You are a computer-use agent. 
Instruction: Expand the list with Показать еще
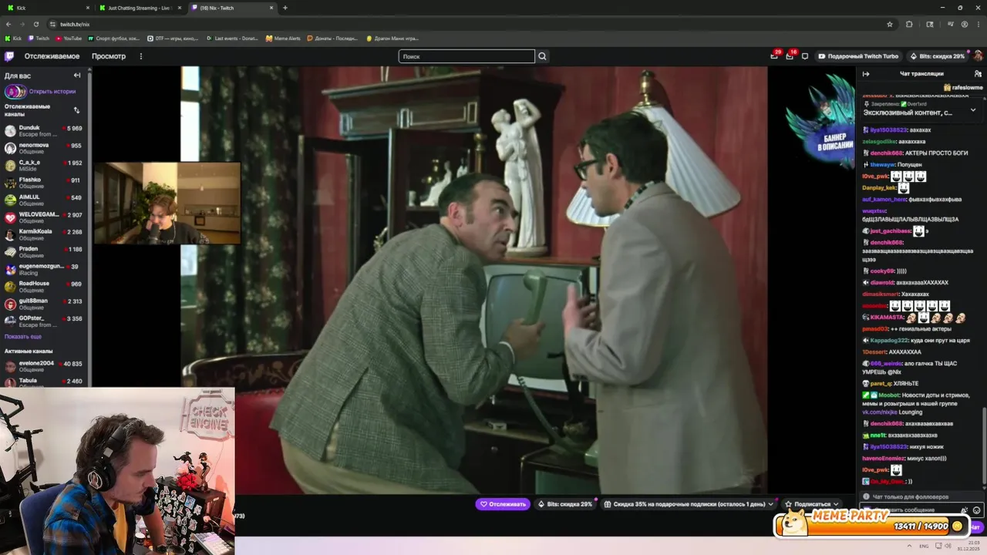pyautogui.click(x=23, y=337)
